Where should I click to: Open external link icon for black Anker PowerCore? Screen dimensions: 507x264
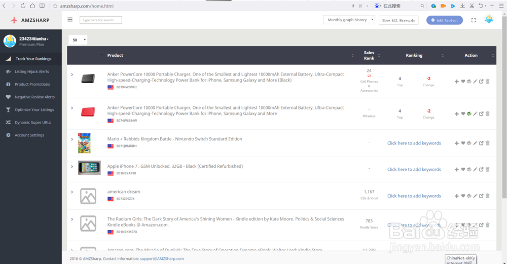[x=481, y=82]
